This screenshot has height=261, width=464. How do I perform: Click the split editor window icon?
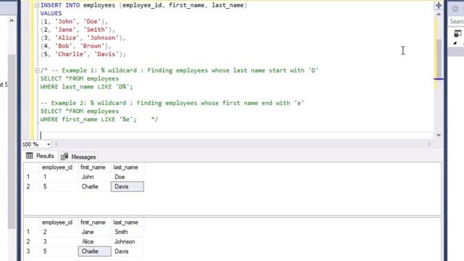[439, 5]
